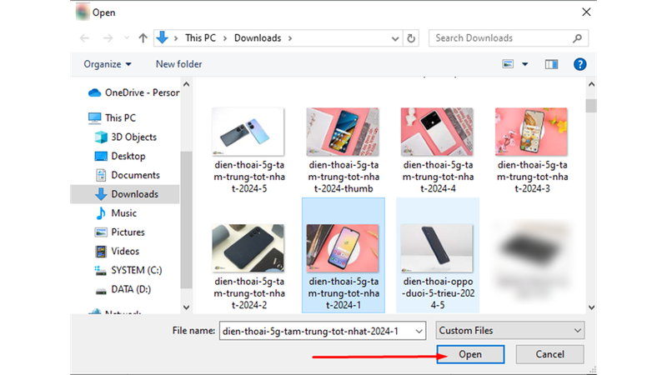Click the Cancel button
Screen dimensions: 667x375
549,354
